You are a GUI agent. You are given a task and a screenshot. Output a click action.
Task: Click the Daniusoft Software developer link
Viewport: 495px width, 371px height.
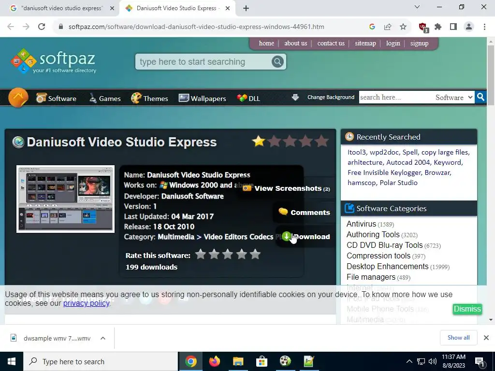[192, 196]
